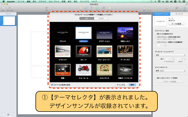
Task: Click the ビルド delay stepper
Action: click(185, 59)
